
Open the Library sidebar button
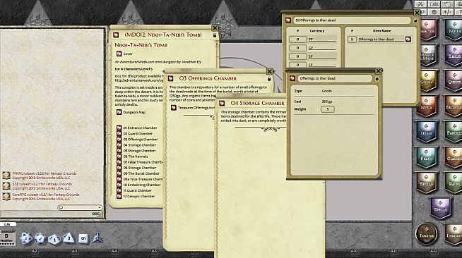pyautogui.click(x=454, y=233)
